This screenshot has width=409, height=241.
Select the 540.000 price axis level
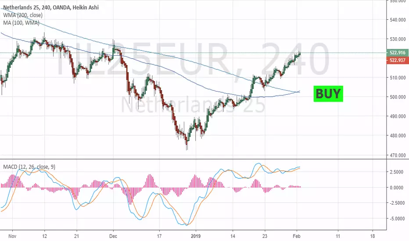pyautogui.click(x=398, y=20)
